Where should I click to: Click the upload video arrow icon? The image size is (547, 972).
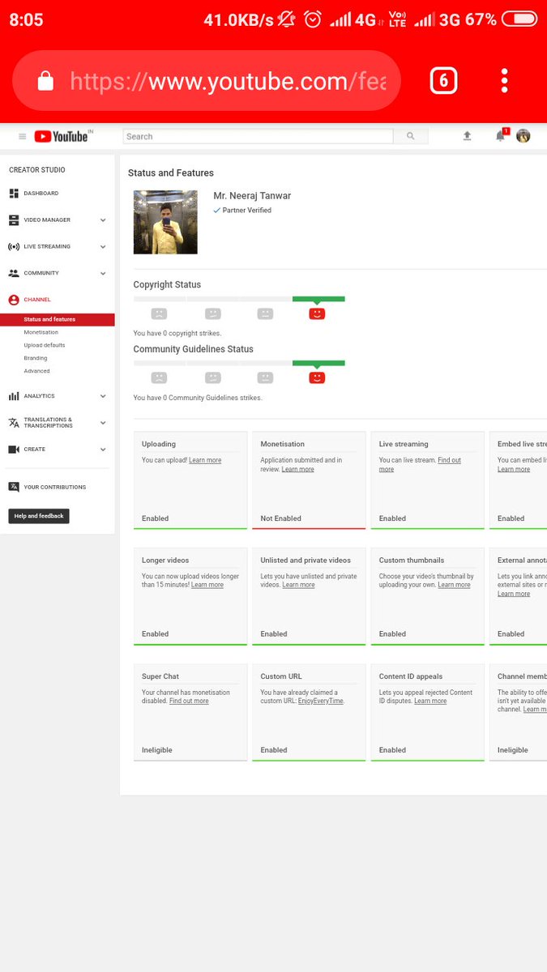[x=467, y=136]
